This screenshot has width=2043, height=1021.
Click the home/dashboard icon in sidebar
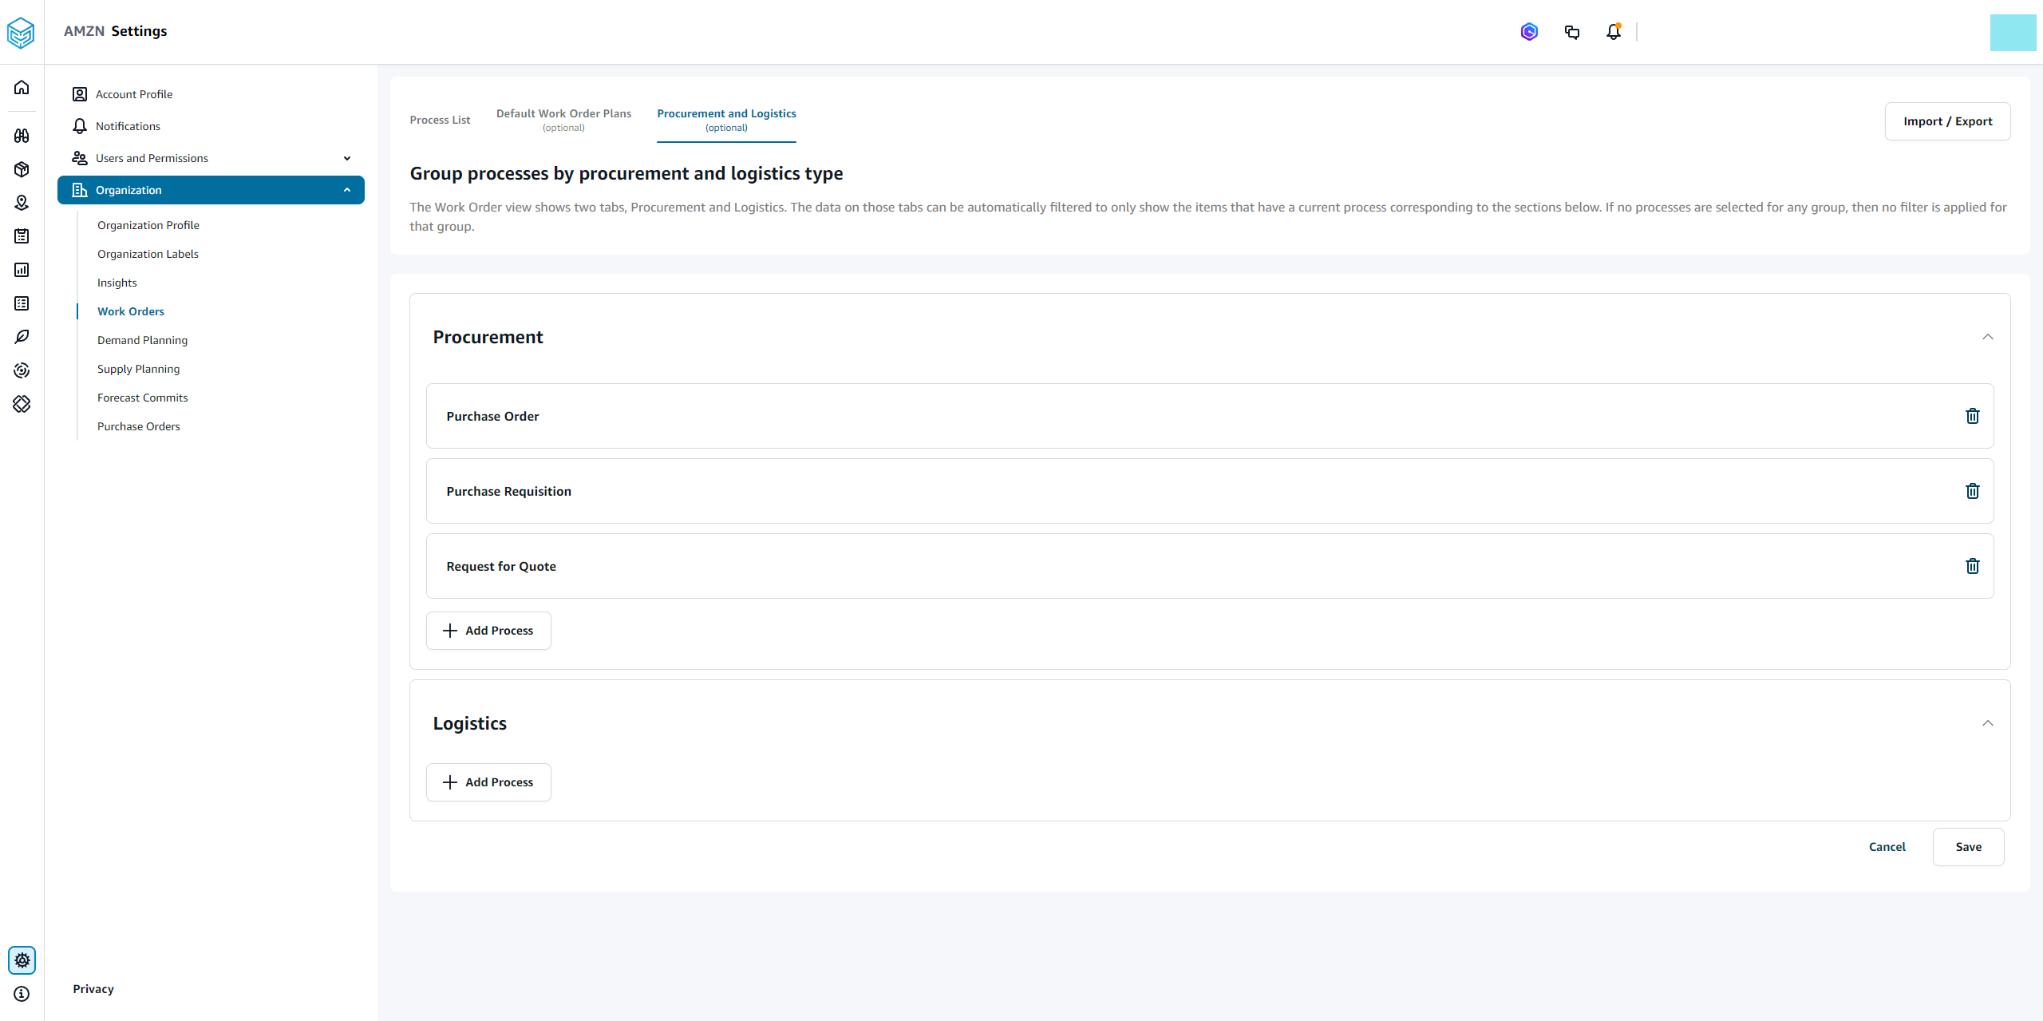22,89
